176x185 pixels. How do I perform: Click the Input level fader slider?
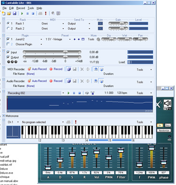coord(52,52)
